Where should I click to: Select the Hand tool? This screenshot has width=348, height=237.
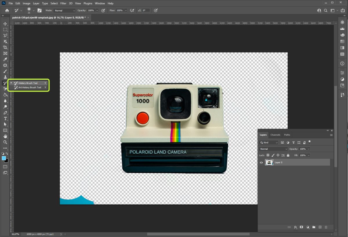(5, 136)
